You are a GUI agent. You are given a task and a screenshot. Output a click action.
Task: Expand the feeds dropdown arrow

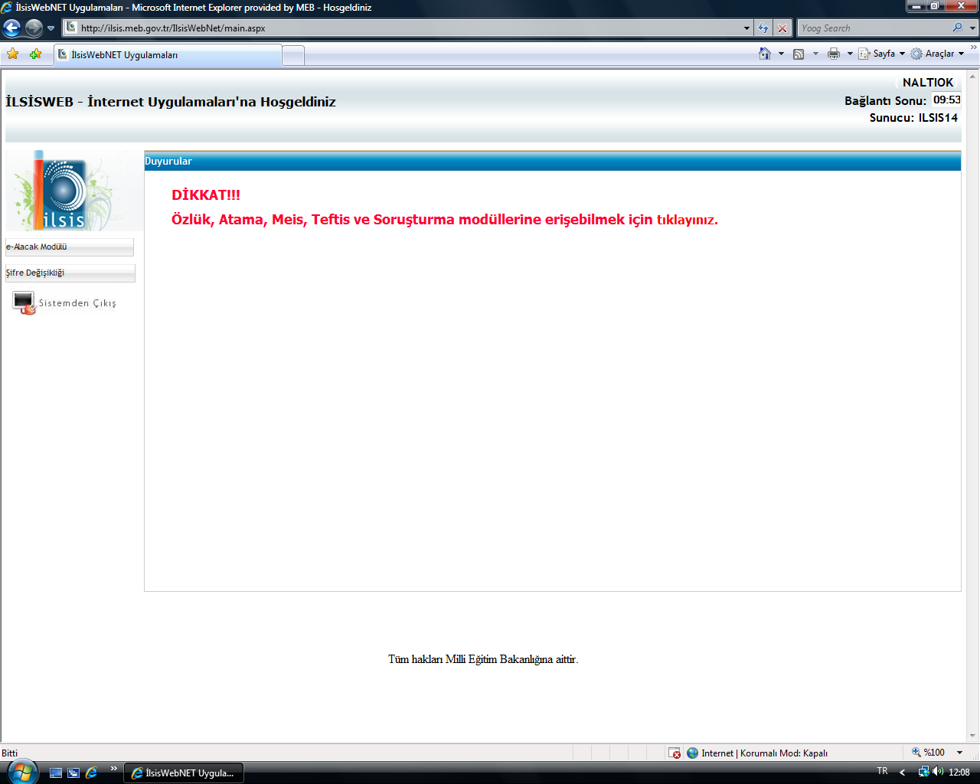click(815, 54)
